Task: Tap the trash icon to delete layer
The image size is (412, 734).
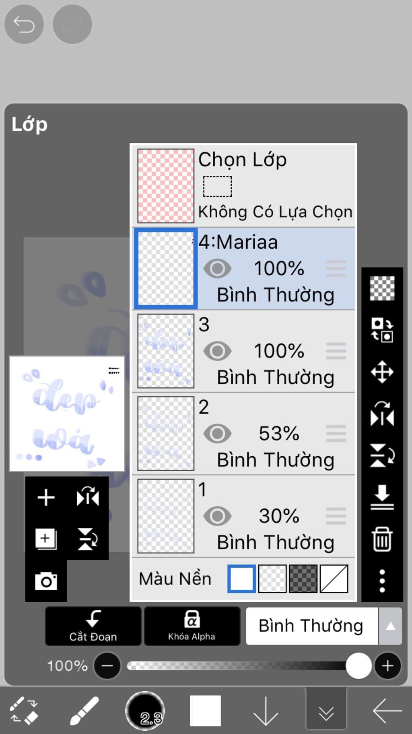Action: pyautogui.click(x=382, y=539)
